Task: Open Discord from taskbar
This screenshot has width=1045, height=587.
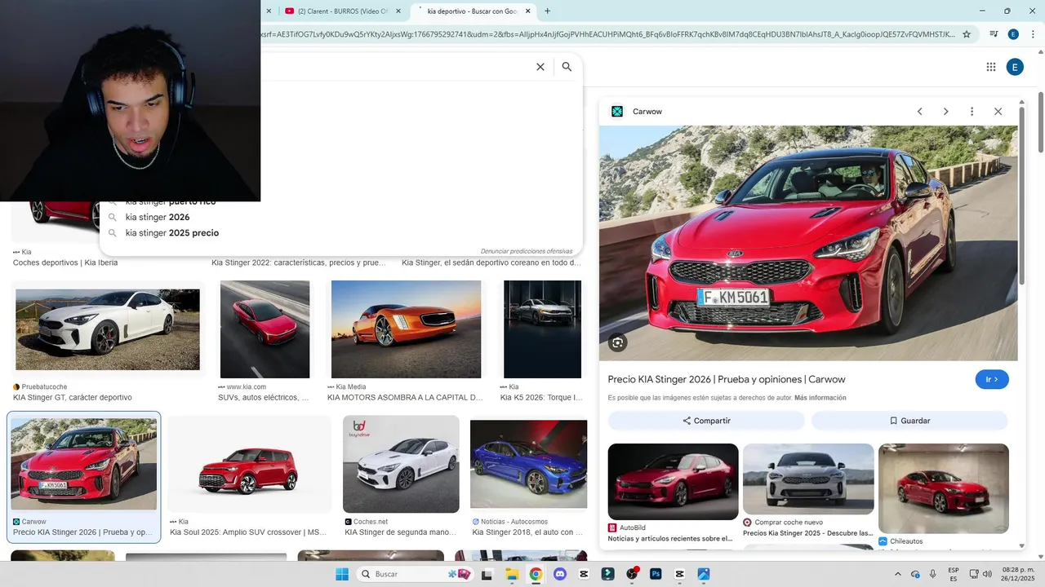Action: pyautogui.click(x=559, y=574)
